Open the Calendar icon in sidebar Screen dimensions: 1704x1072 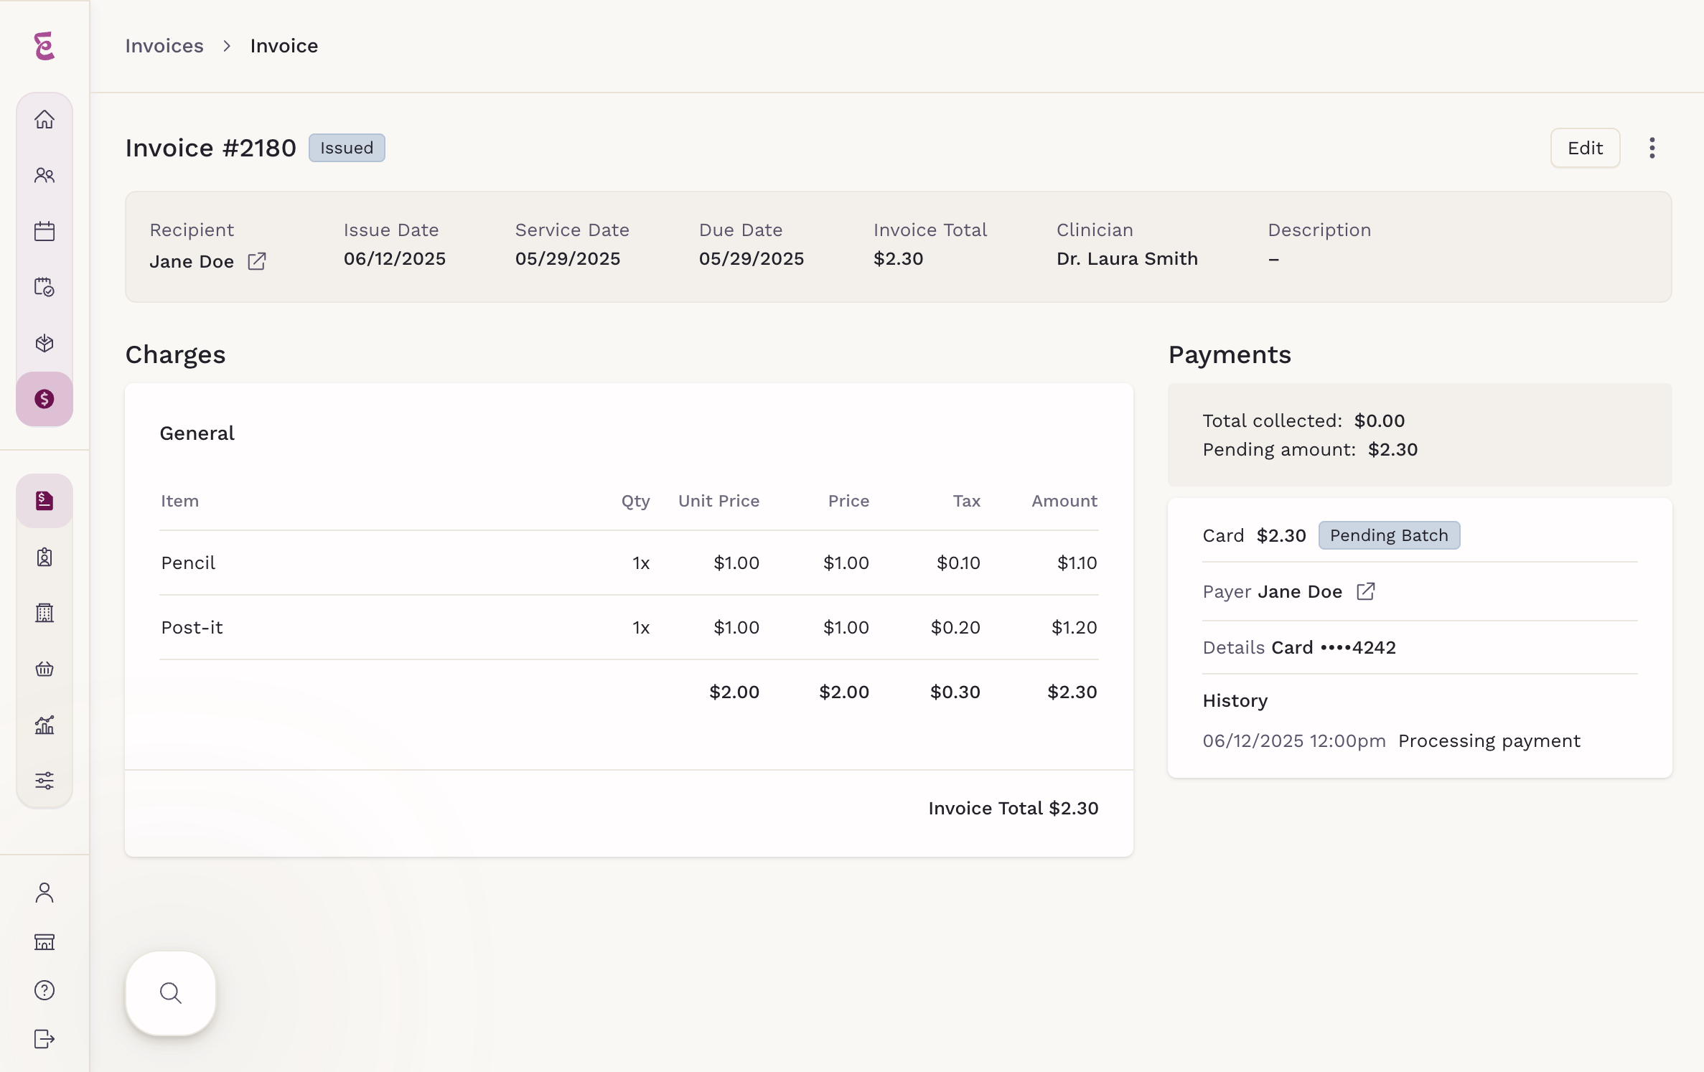click(x=45, y=231)
